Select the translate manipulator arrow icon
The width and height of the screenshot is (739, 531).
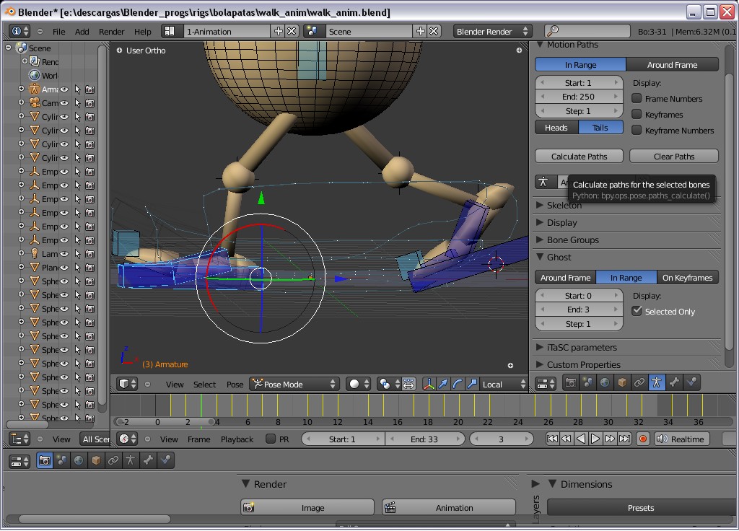tap(443, 384)
